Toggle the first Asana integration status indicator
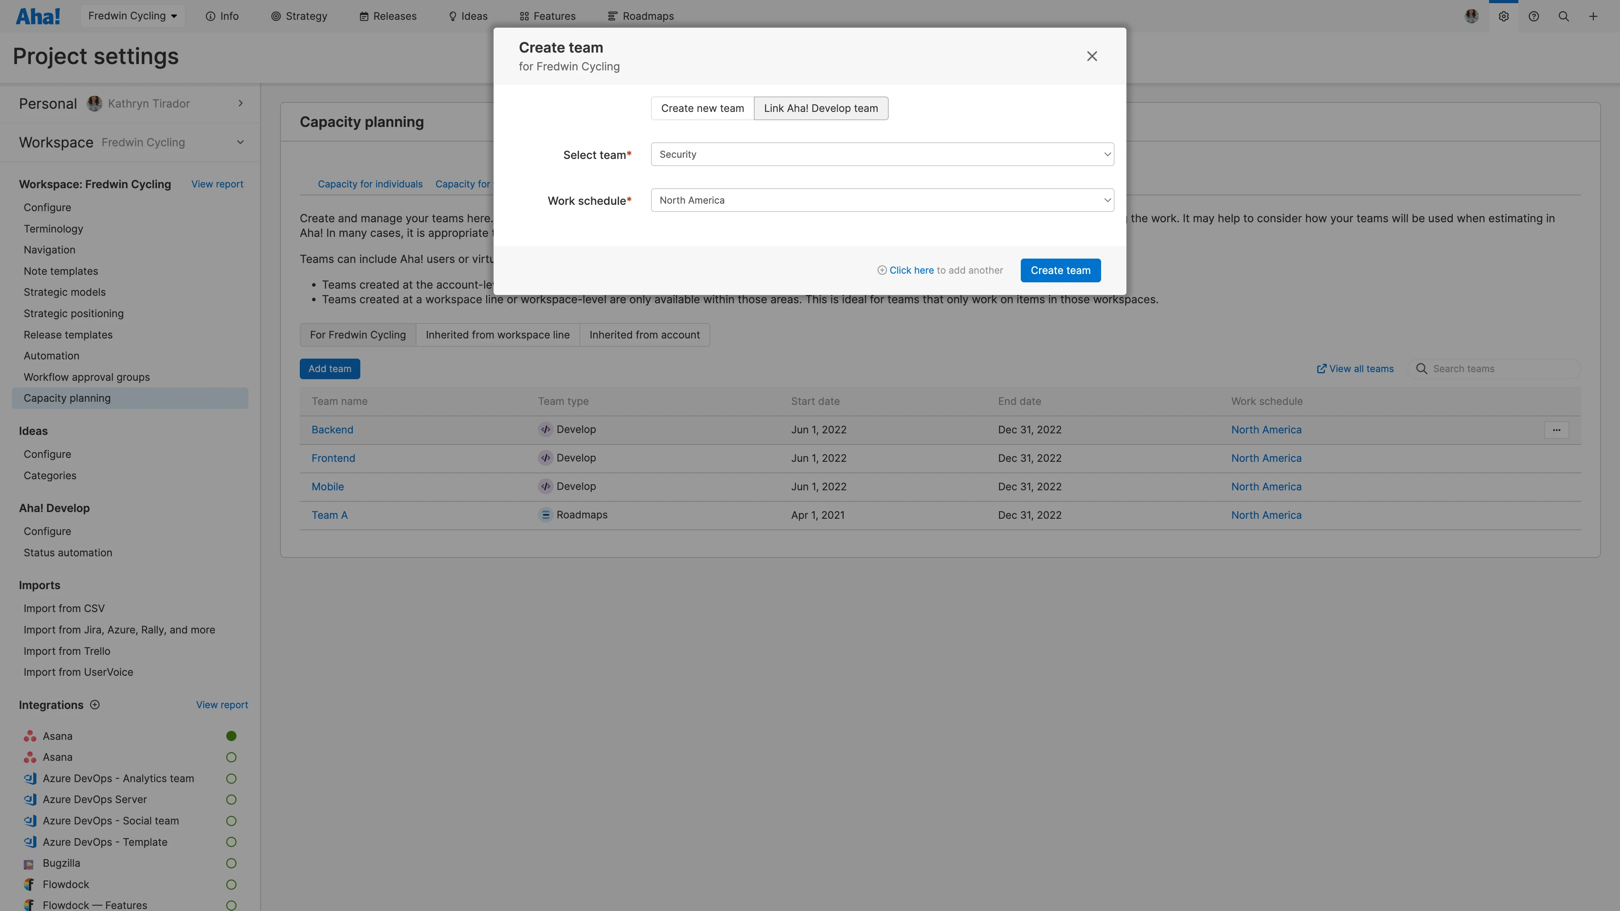Screen dimensions: 1620x911 pyautogui.click(x=231, y=736)
